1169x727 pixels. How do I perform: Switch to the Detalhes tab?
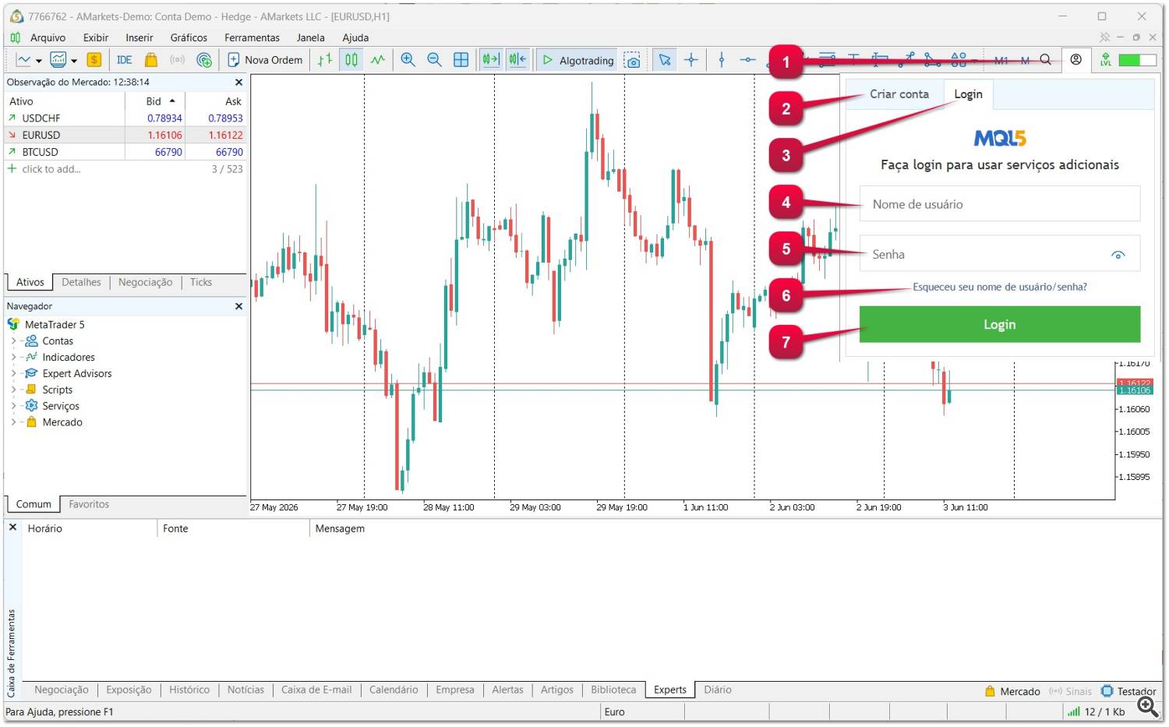(x=82, y=282)
